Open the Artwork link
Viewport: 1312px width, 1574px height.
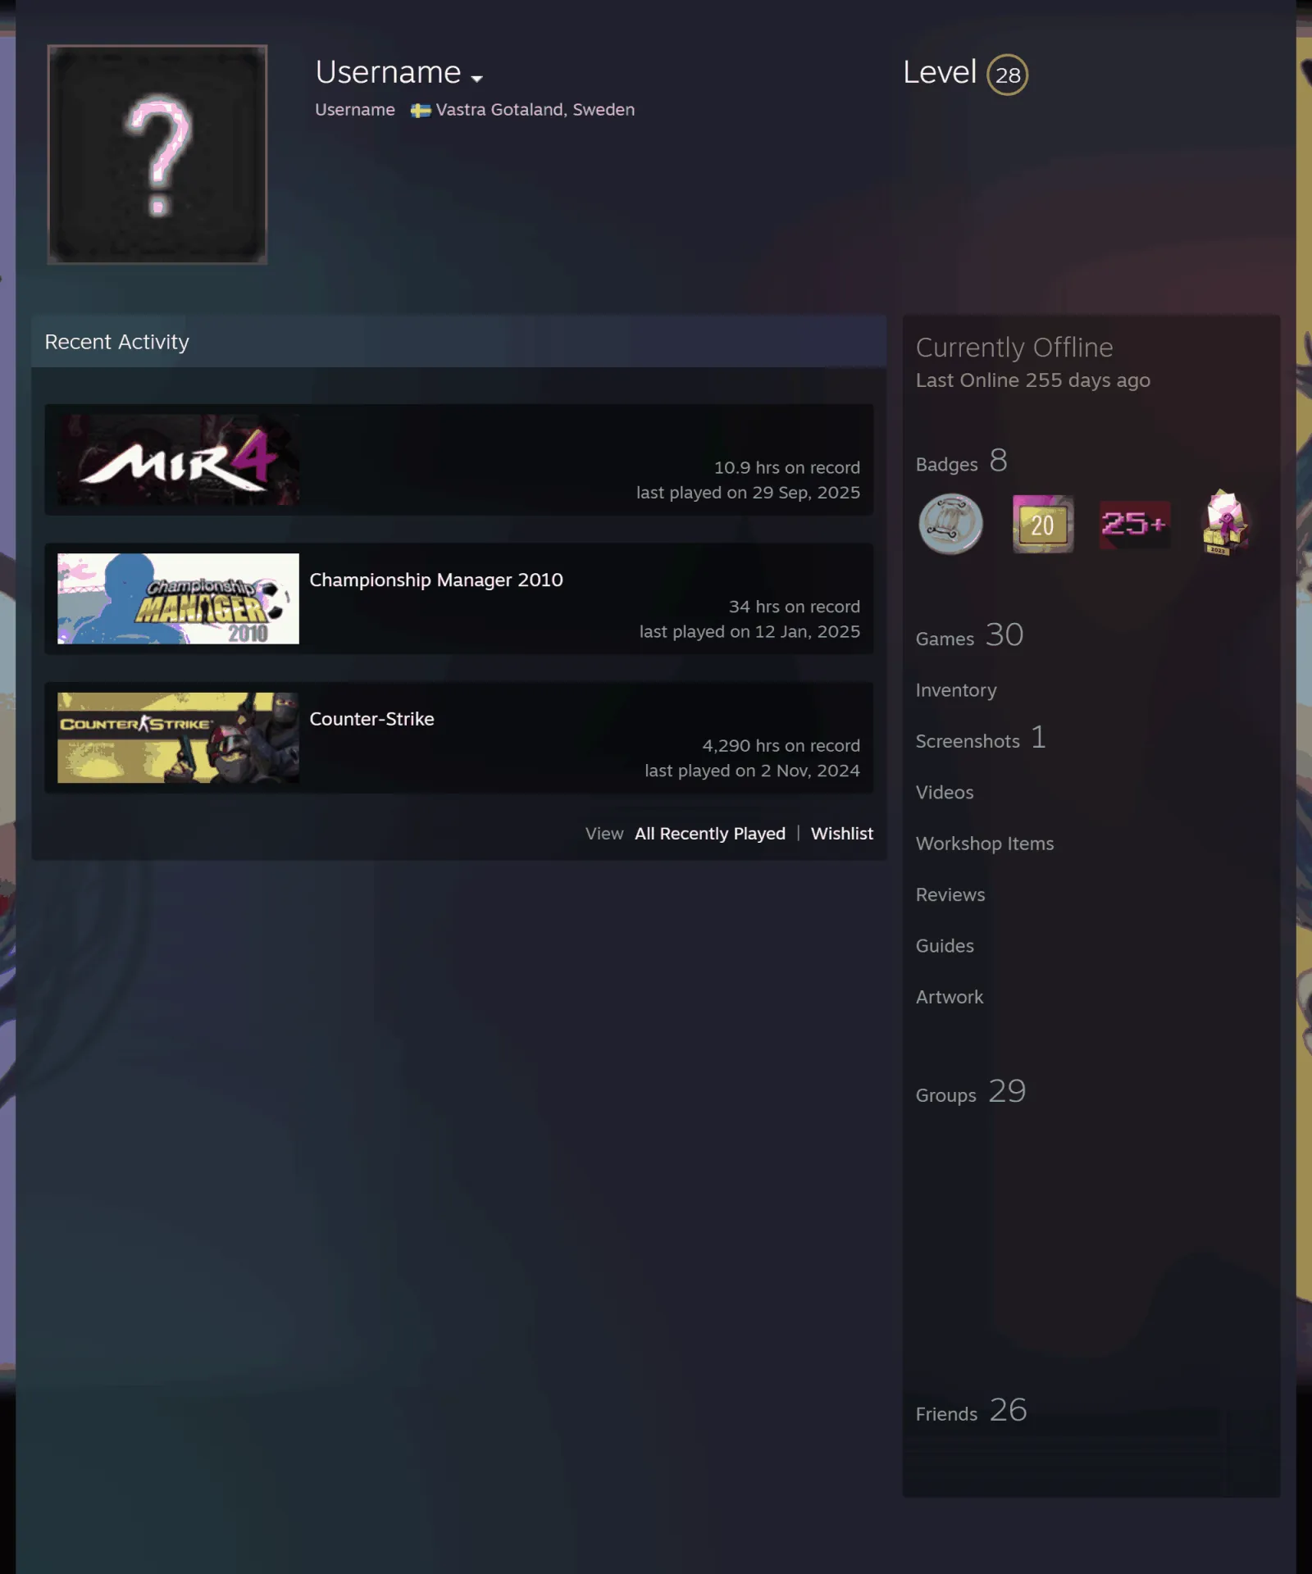[950, 998]
